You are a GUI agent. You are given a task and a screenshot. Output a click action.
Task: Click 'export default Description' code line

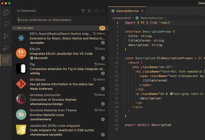coord(148,125)
